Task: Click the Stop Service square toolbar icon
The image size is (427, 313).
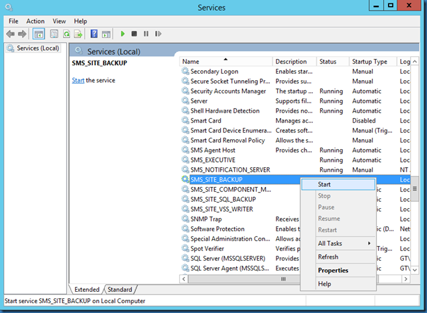Action: point(134,34)
